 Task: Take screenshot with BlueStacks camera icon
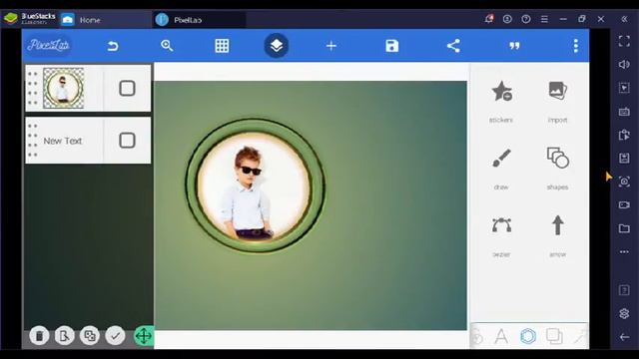pyautogui.click(x=624, y=181)
